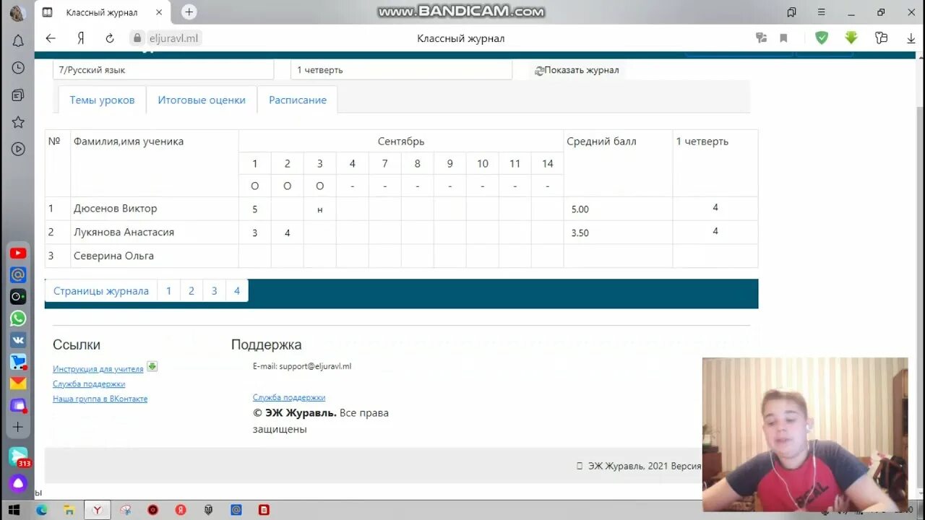This screenshot has width=925, height=520.
Task: Click Показать журнал button
Action: (577, 70)
